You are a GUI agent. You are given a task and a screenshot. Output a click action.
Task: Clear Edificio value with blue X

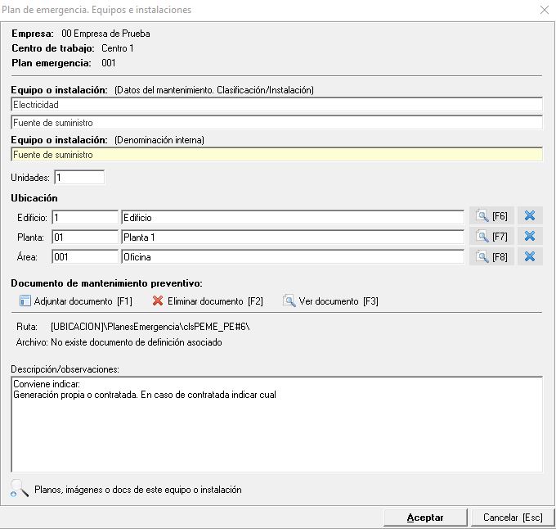click(530, 216)
